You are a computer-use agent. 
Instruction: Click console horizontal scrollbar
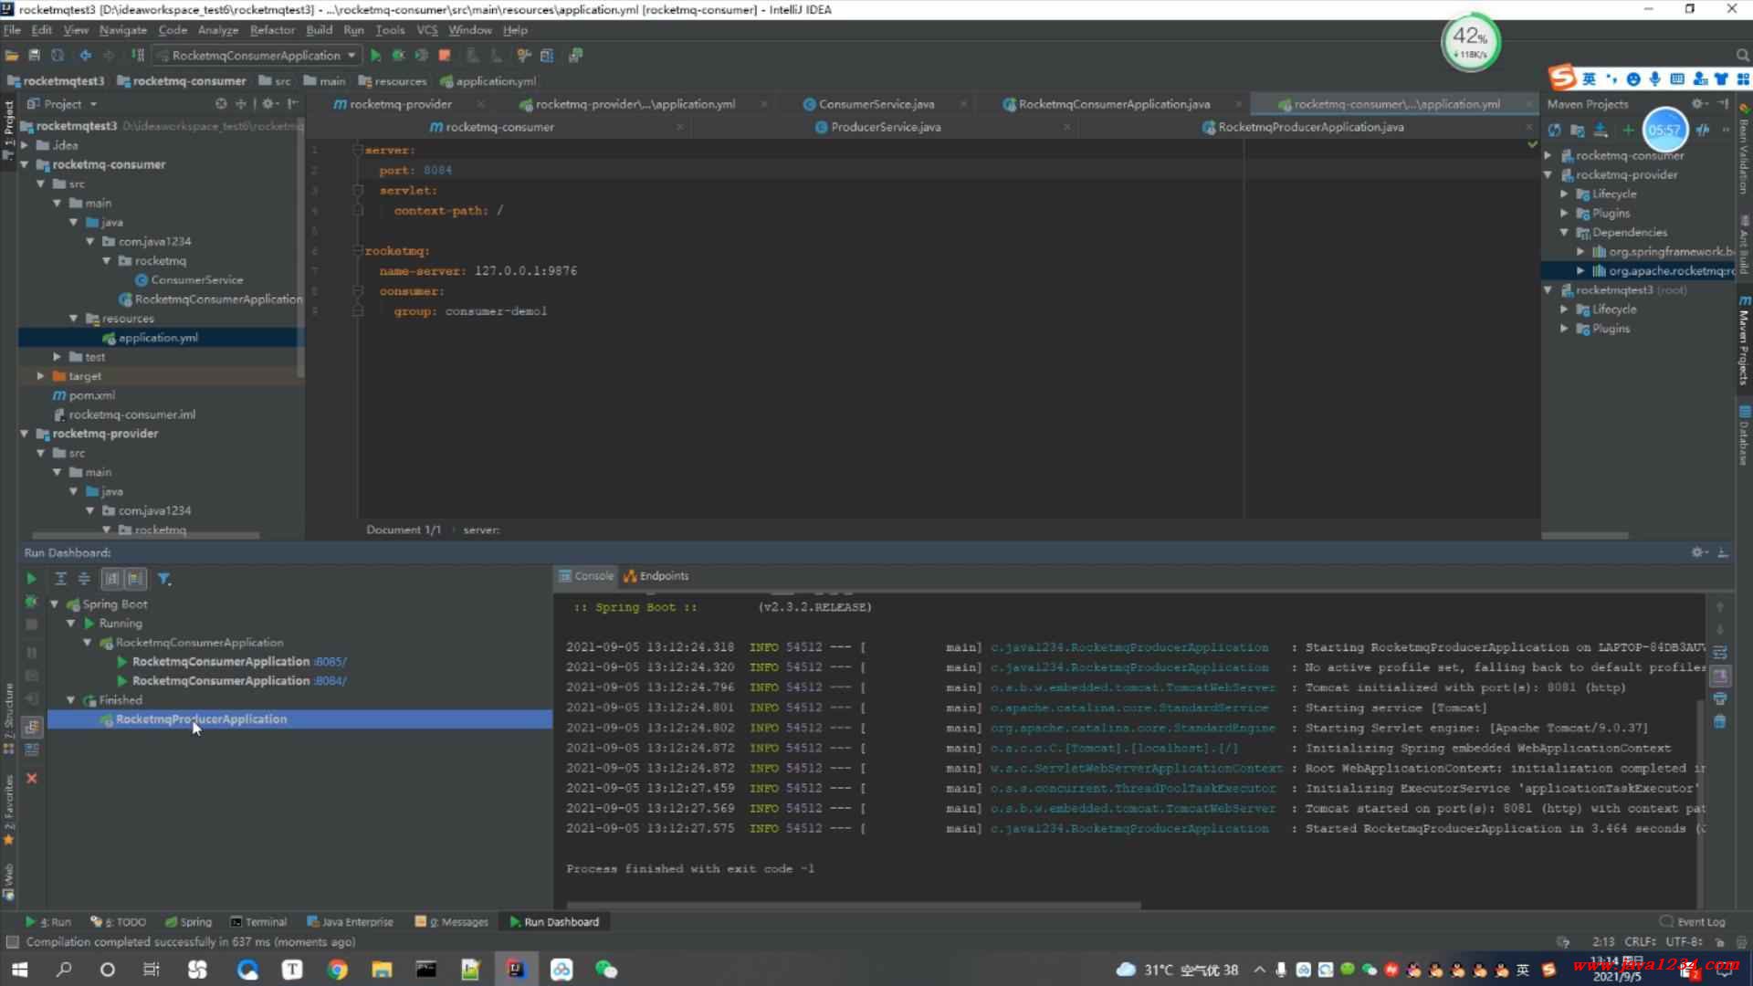(854, 906)
